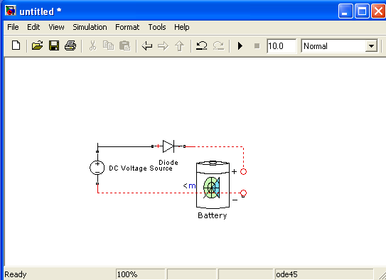Expand the Normal simulation mode dropdown

coord(371,46)
